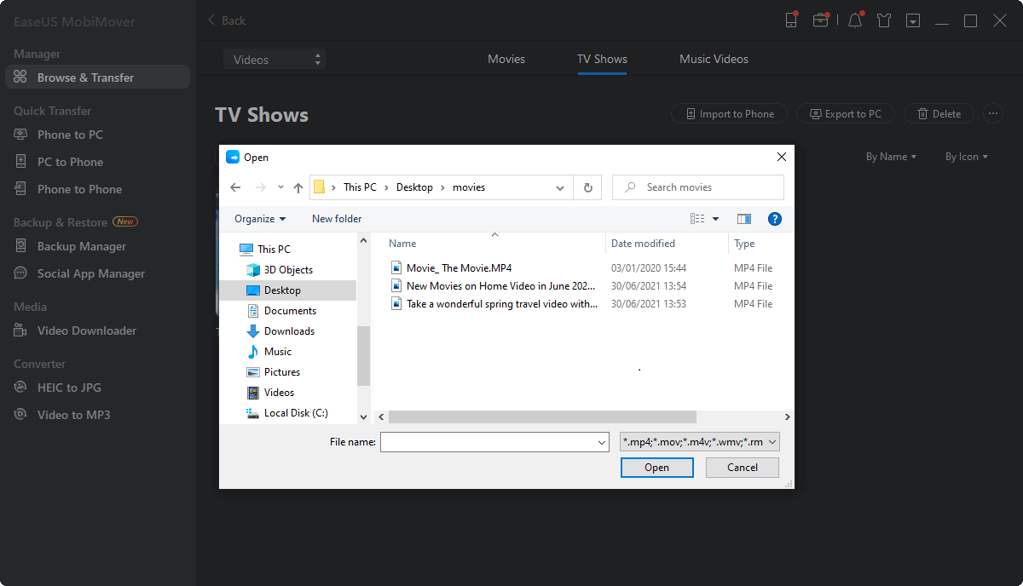1023x586 pixels.
Task: Open the By Name sort dropdown
Action: (x=891, y=157)
